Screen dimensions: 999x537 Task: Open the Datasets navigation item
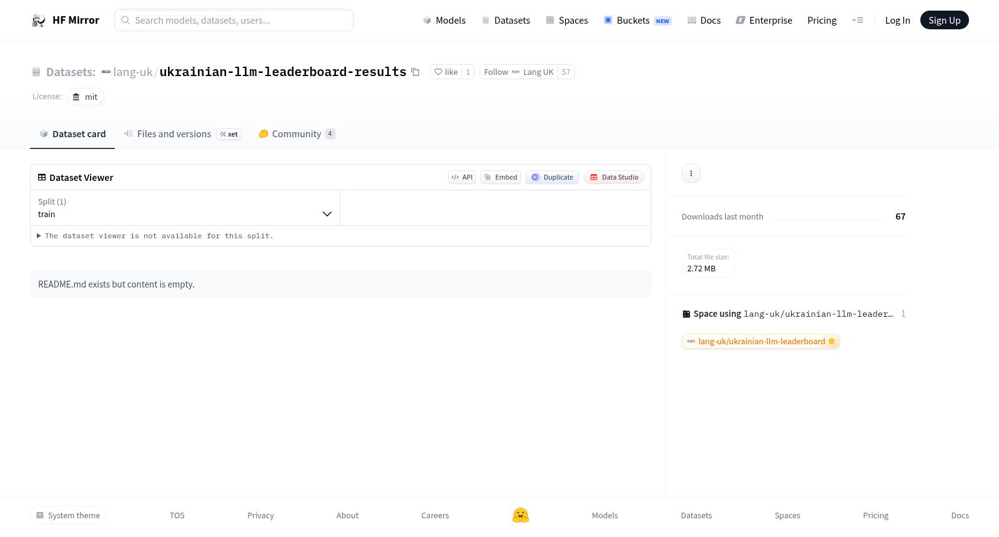pyautogui.click(x=506, y=21)
